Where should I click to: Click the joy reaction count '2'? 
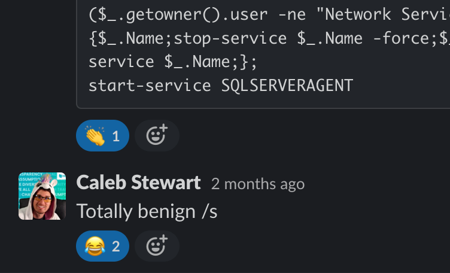click(x=116, y=247)
